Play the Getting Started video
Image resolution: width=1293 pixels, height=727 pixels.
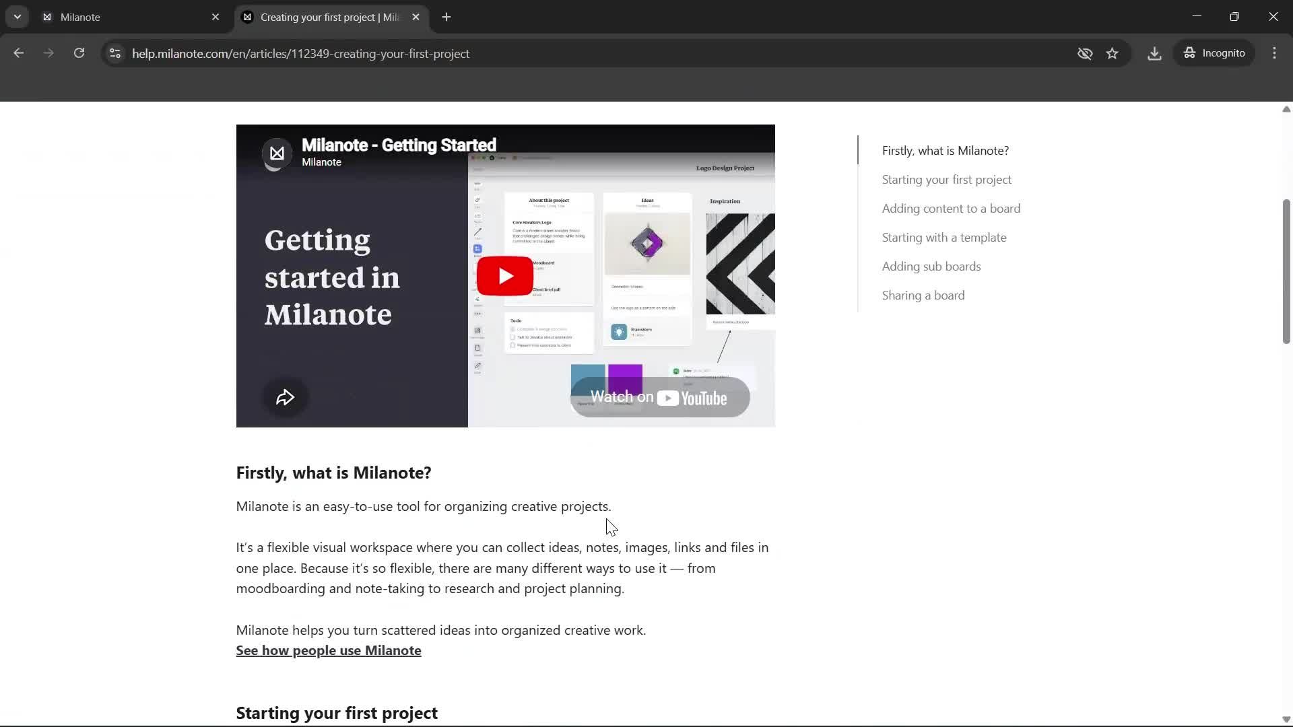[x=504, y=275]
